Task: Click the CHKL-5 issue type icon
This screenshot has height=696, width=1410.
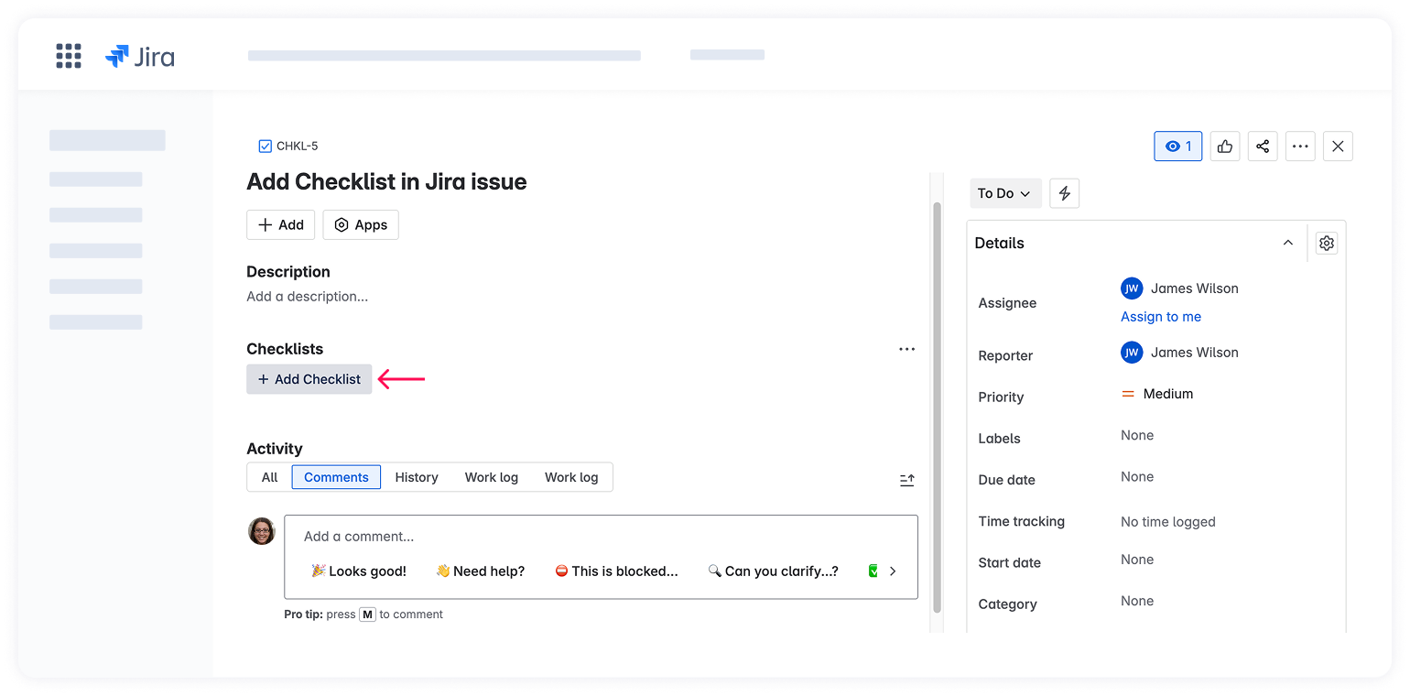Action: pyautogui.click(x=266, y=146)
